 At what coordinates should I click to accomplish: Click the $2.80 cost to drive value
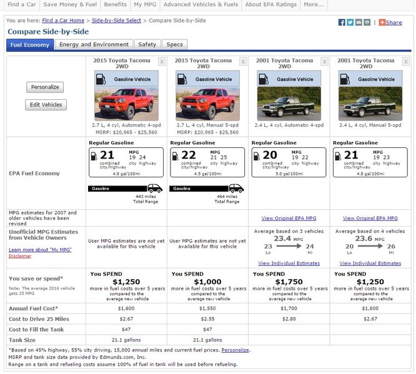coord(289,319)
